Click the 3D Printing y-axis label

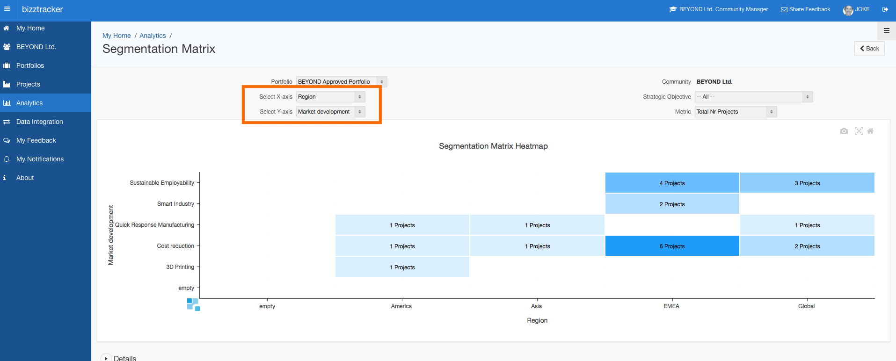pos(180,267)
